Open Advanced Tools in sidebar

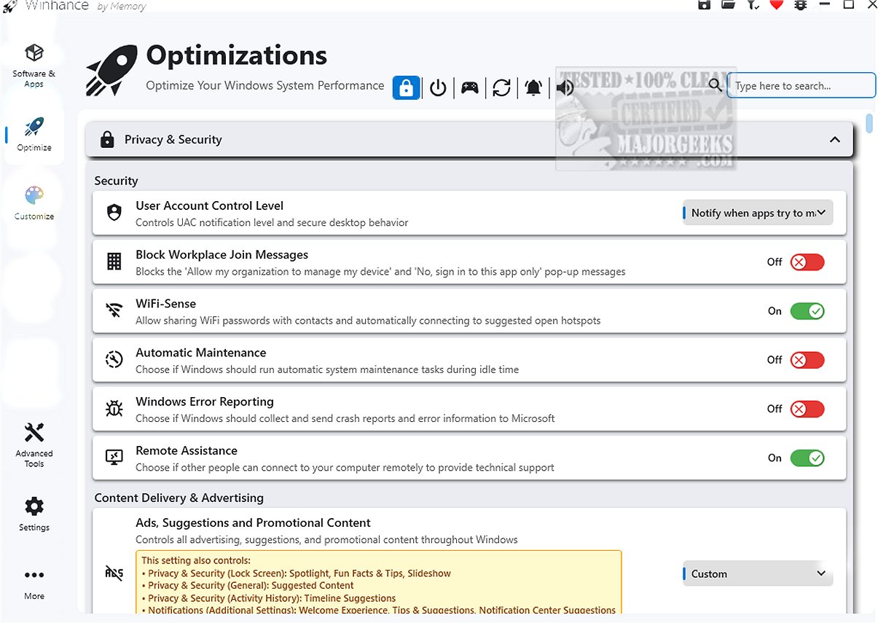point(34,444)
